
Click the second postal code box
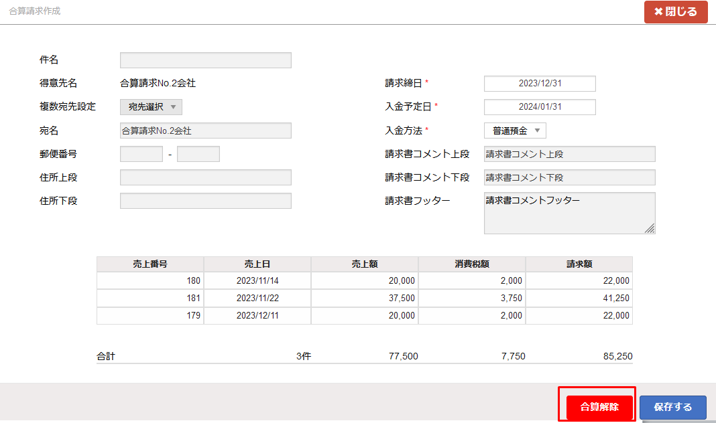(199, 153)
